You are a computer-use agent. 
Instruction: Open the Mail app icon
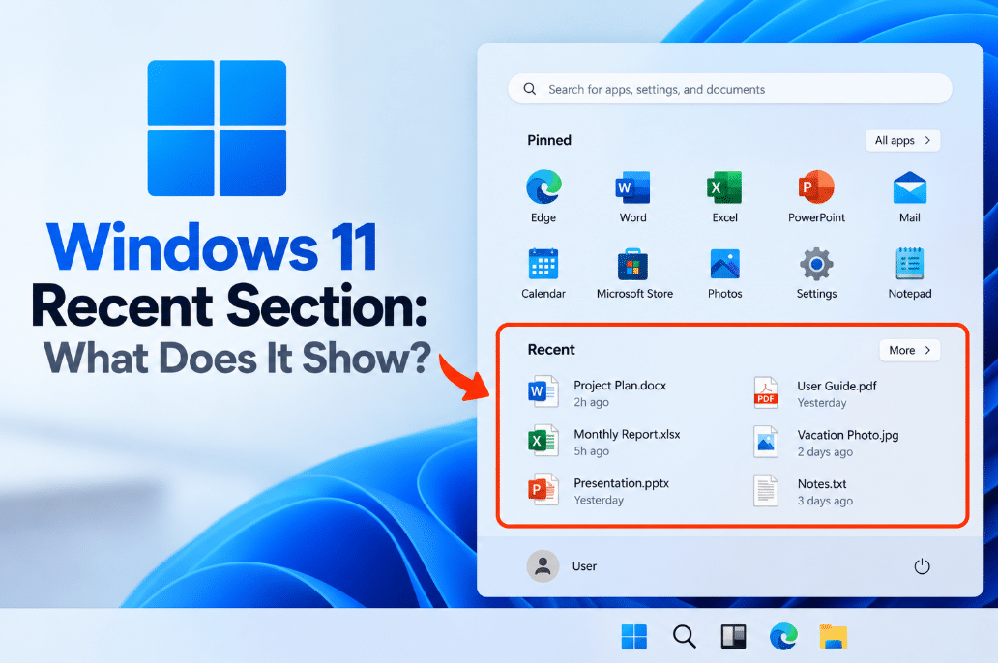tap(910, 187)
